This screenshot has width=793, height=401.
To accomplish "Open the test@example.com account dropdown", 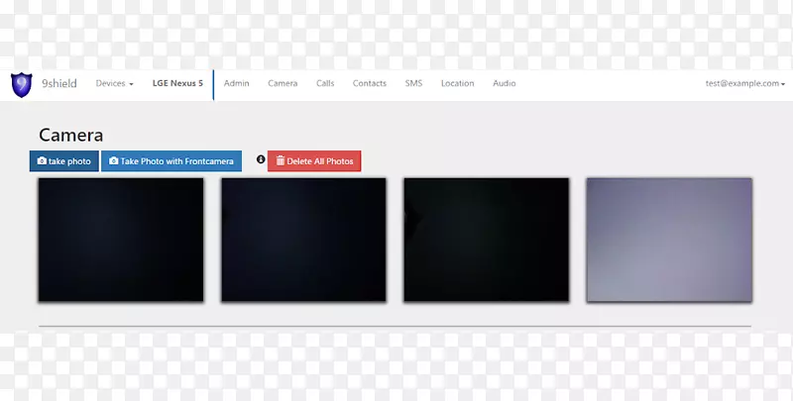I will pyautogui.click(x=744, y=84).
